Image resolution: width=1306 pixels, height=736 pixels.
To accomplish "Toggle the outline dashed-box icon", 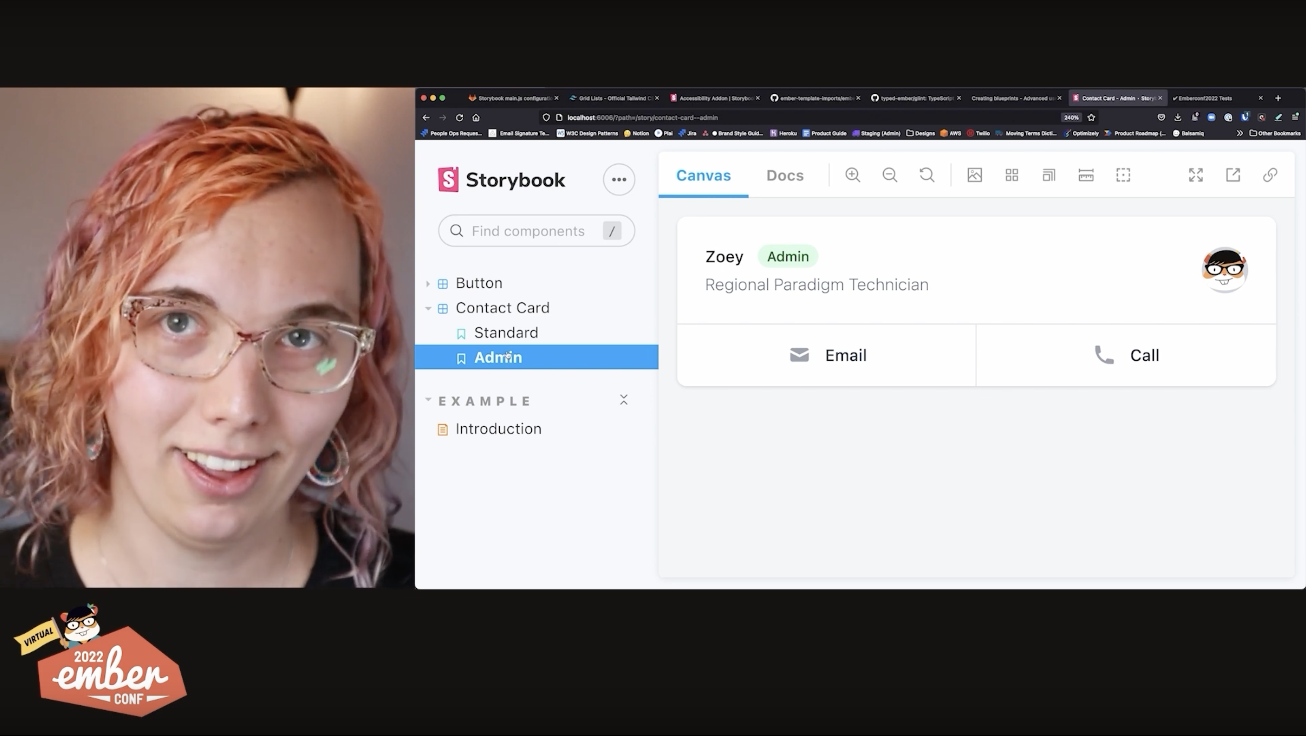I will (x=1123, y=175).
